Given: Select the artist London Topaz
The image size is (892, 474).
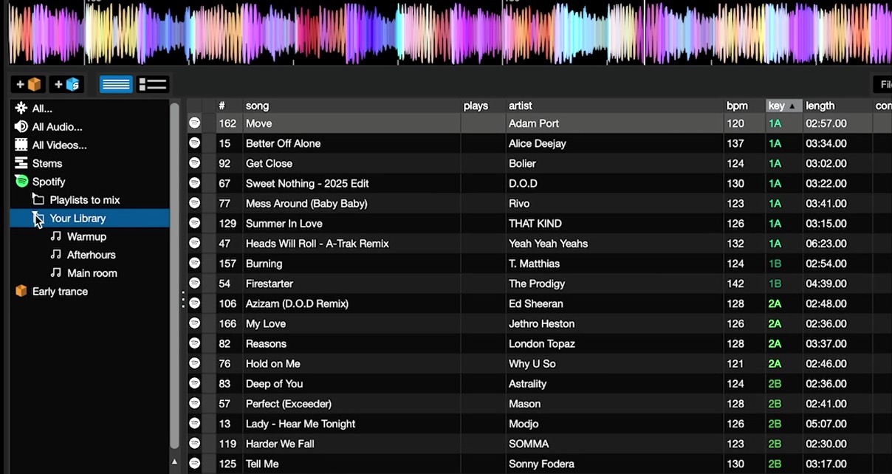Looking at the screenshot, I should tap(543, 343).
